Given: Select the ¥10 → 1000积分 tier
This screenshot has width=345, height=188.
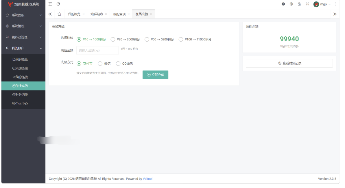Looking at the screenshot, I should tap(92, 39).
